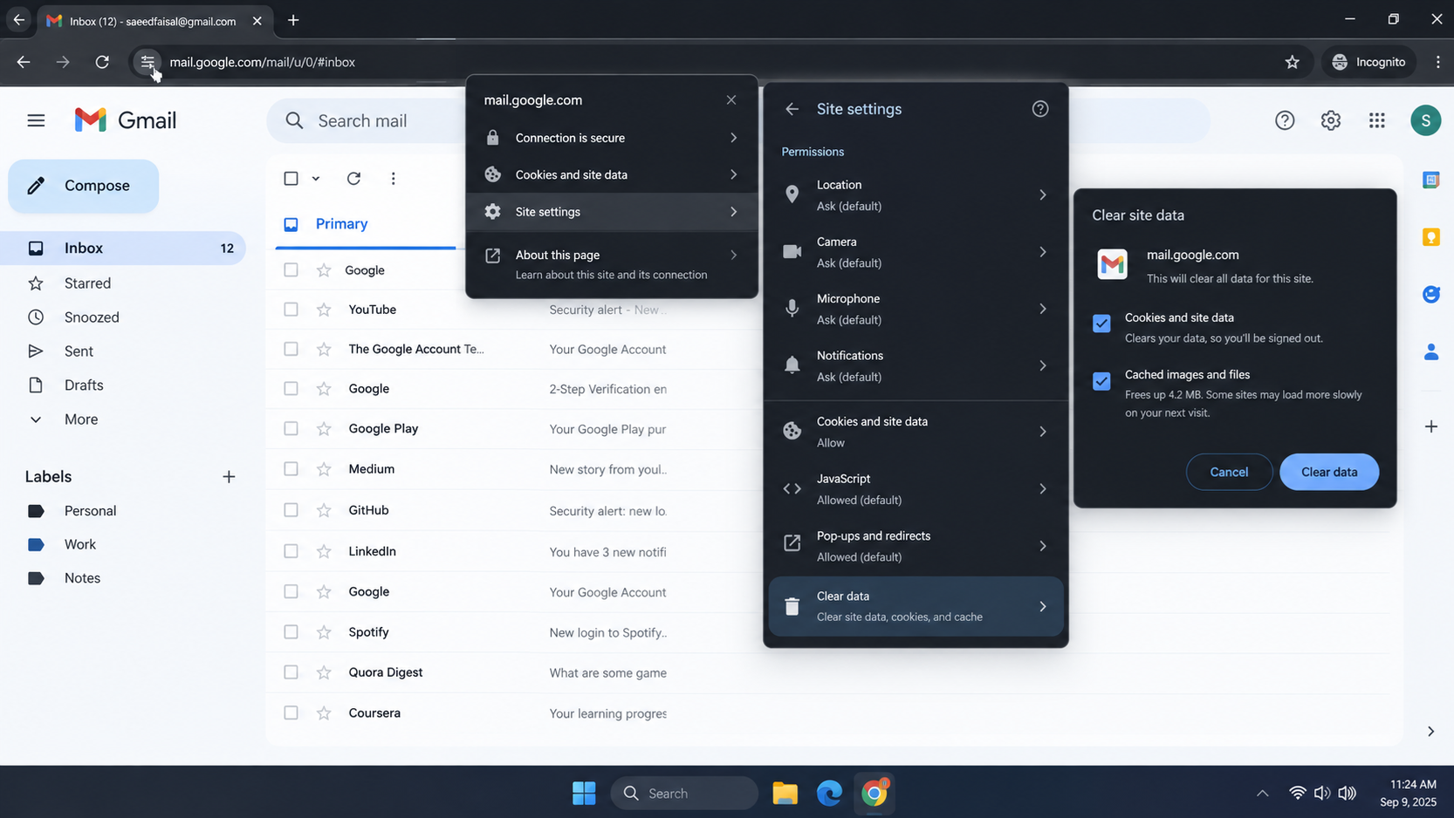The image size is (1454, 818).
Task: Compose a new email
Action: (84, 186)
